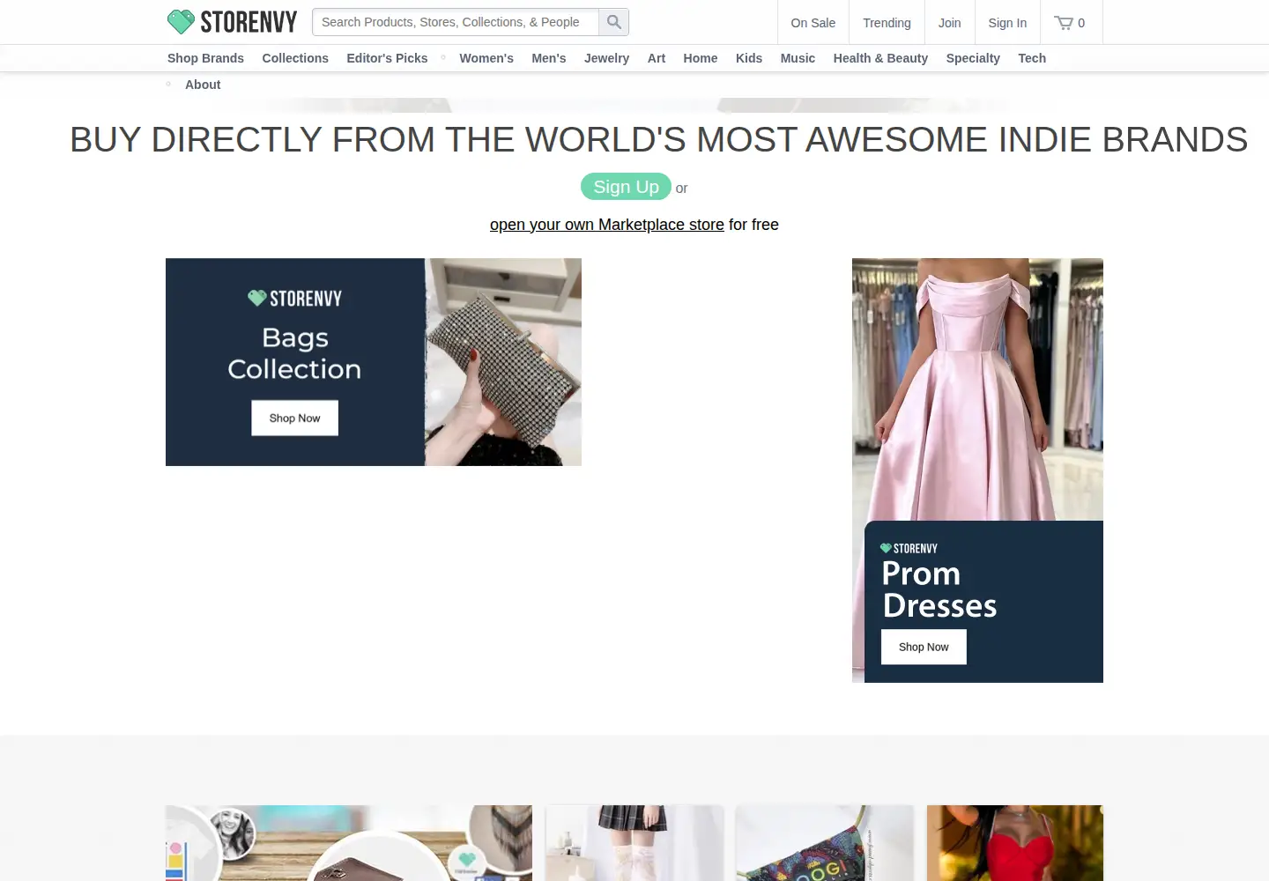This screenshot has height=881, width=1269.
Task: Open the red dress product thumbnail
Action: click(1015, 843)
